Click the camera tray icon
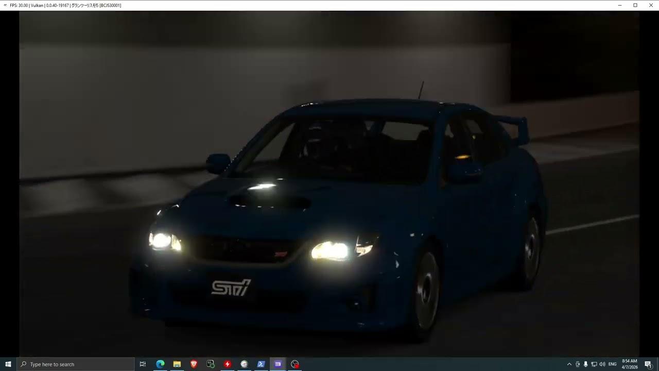The image size is (659, 371). click(578, 364)
